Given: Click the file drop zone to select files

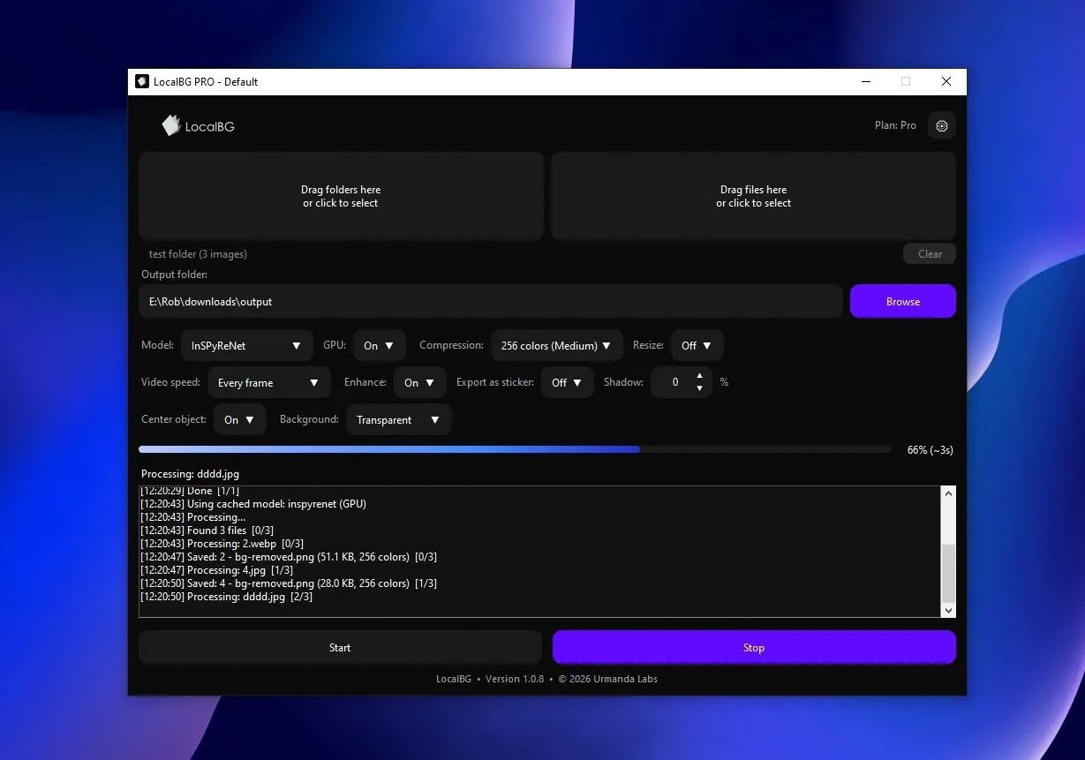Looking at the screenshot, I should 753,196.
